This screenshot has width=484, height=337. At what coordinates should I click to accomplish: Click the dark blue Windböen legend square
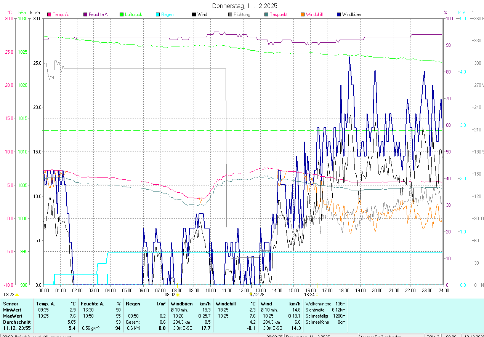pos(339,14)
